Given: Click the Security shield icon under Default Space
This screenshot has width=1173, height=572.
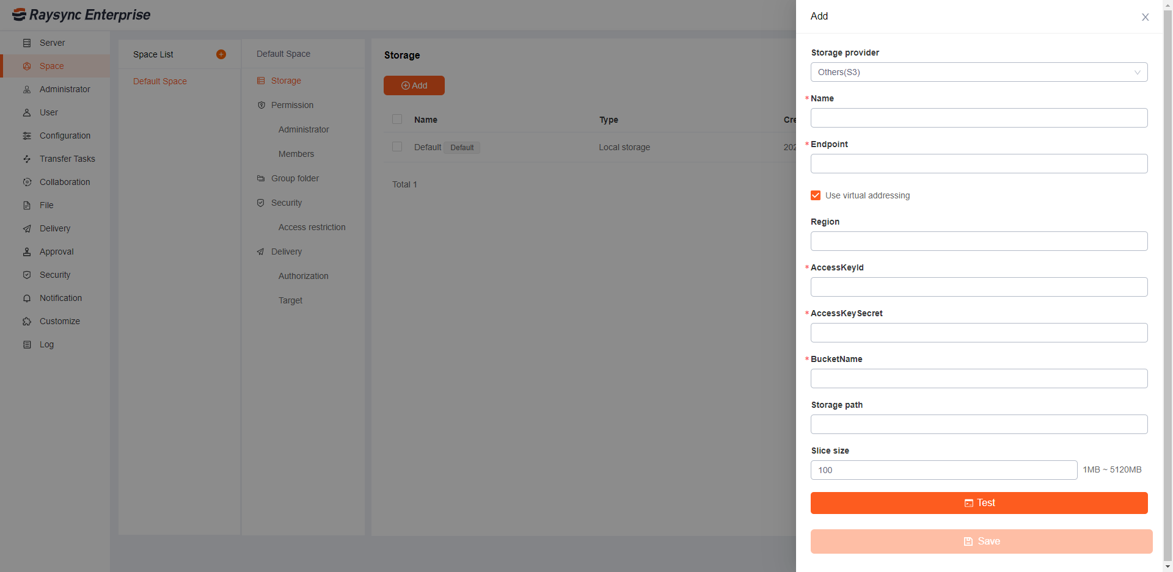Looking at the screenshot, I should [261, 203].
